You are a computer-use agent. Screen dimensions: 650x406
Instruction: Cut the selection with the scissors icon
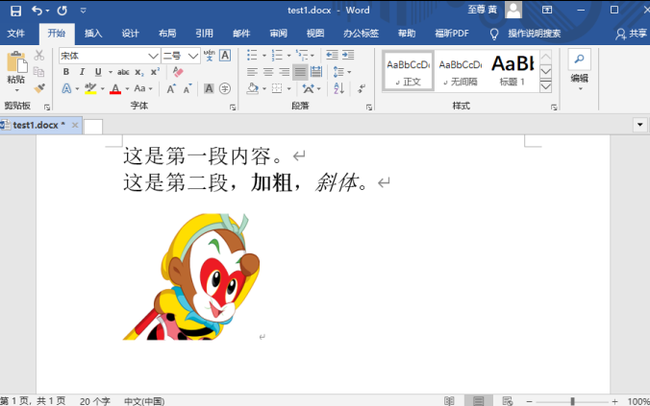click(39, 56)
